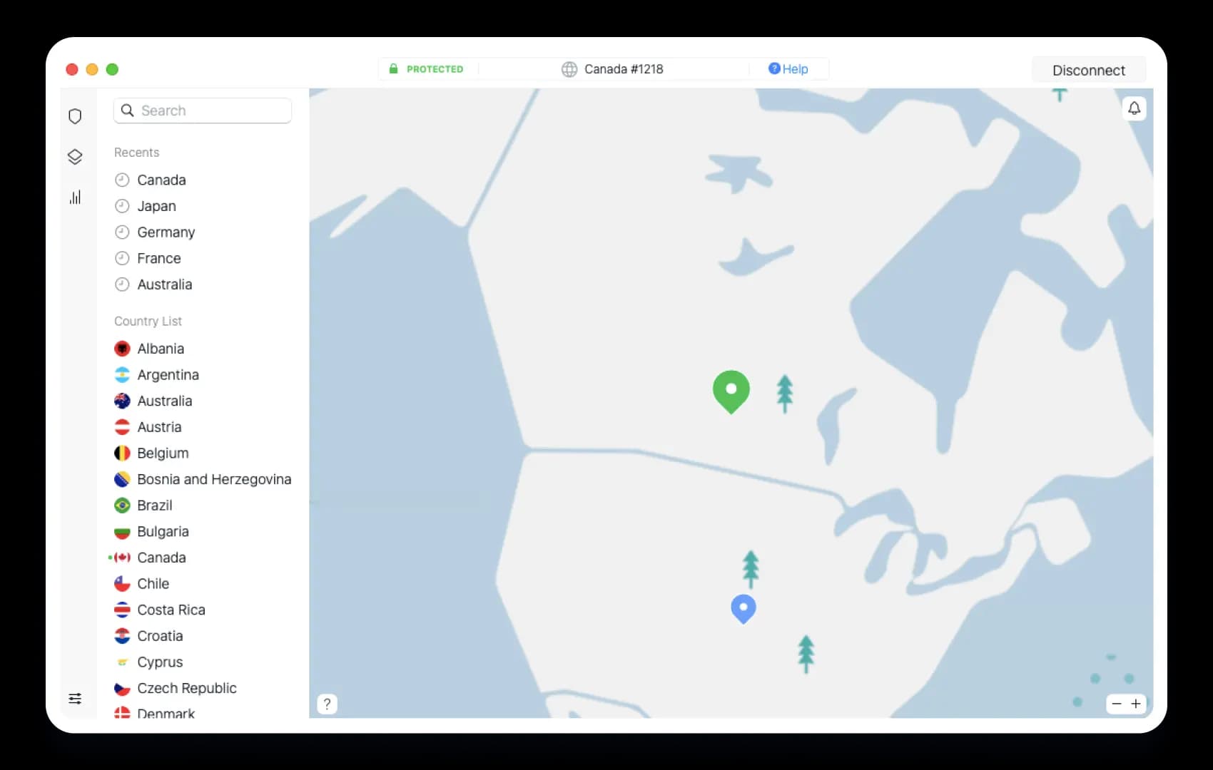Select Japan from Recents
The image size is (1213, 770).
pos(156,206)
